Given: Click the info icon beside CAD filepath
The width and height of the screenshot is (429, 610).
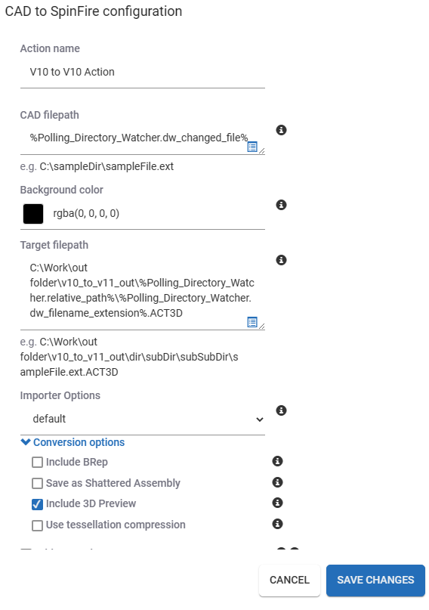Looking at the screenshot, I should click(x=281, y=130).
